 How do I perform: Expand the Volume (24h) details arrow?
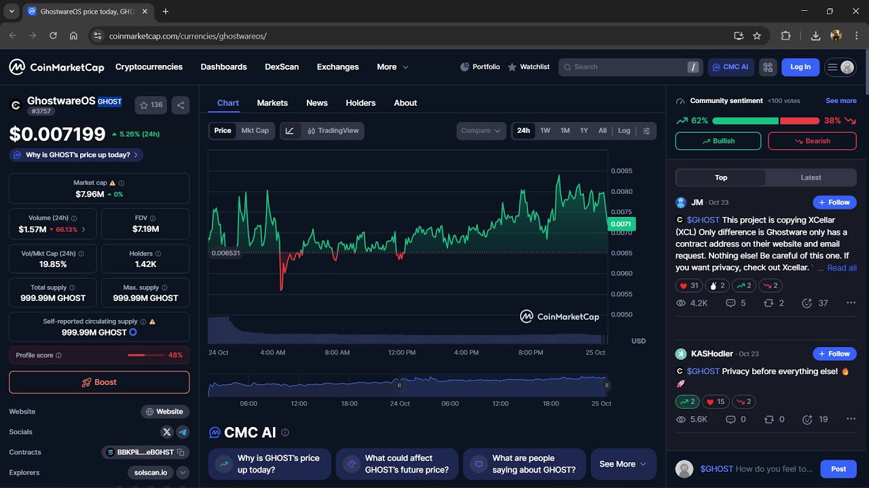[x=84, y=230]
